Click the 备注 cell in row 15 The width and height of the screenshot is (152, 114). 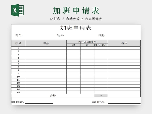pos(124,93)
